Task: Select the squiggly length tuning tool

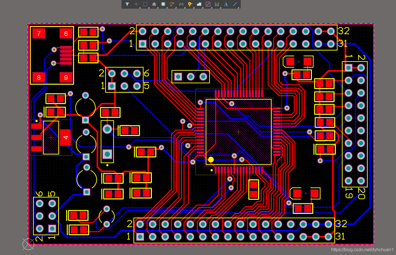Action: point(181,4)
